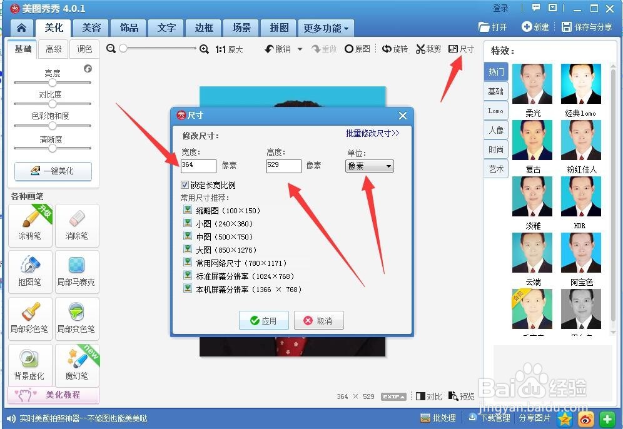Open the 更多功能 dropdown menu
623x429 pixels.
pyautogui.click(x=326, y=28)
